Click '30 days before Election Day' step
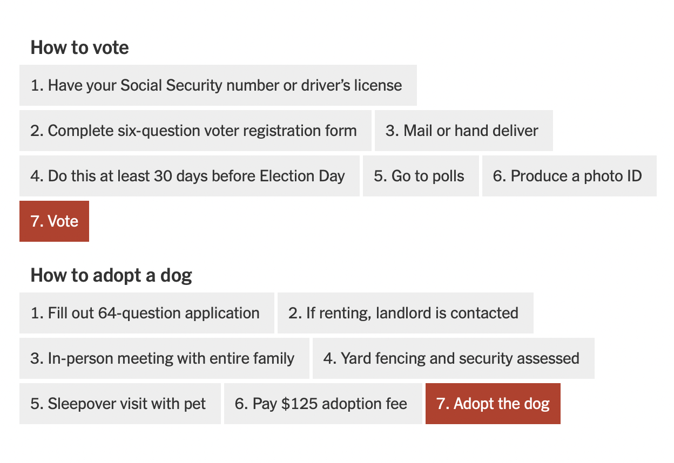The width and height of the screenshot is (674, 463). (x=190, y=176)
